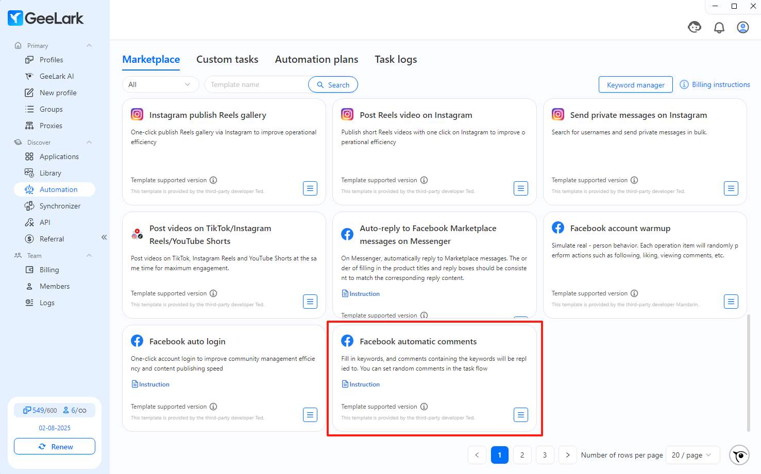
Task: Switch to the Automation plans tab
Action: point(316,59)
